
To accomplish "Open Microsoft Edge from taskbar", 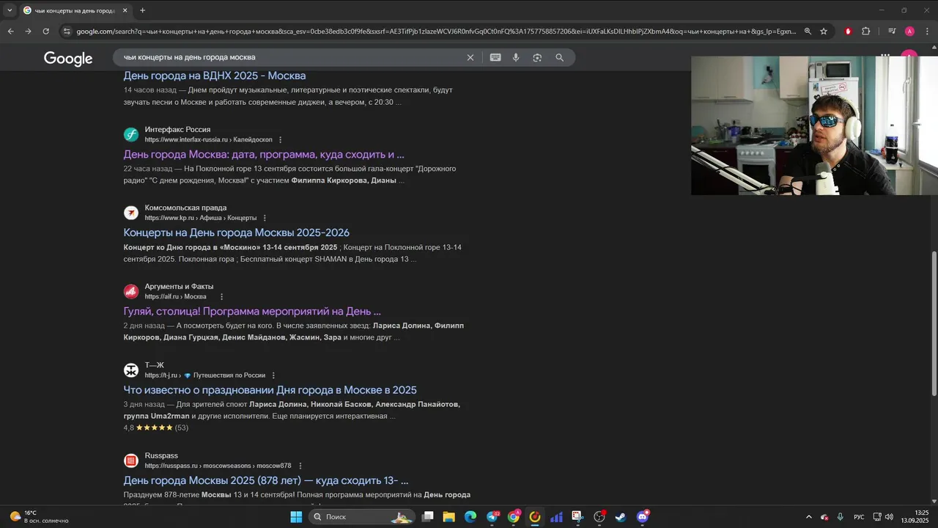I will pos(470,517).
